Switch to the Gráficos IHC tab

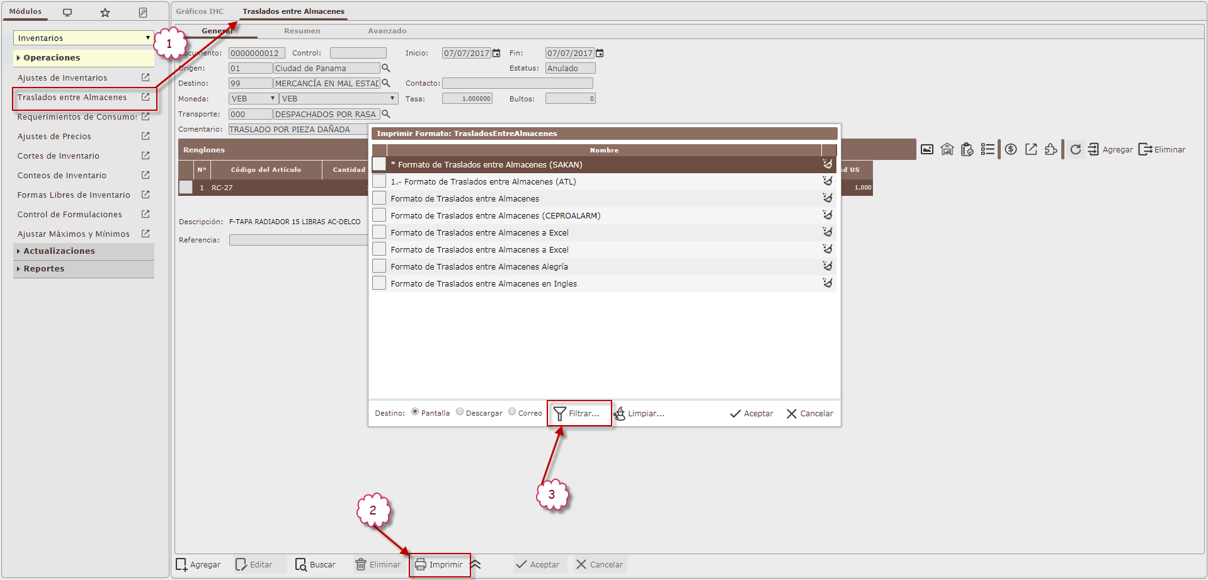tap(200, 11)
